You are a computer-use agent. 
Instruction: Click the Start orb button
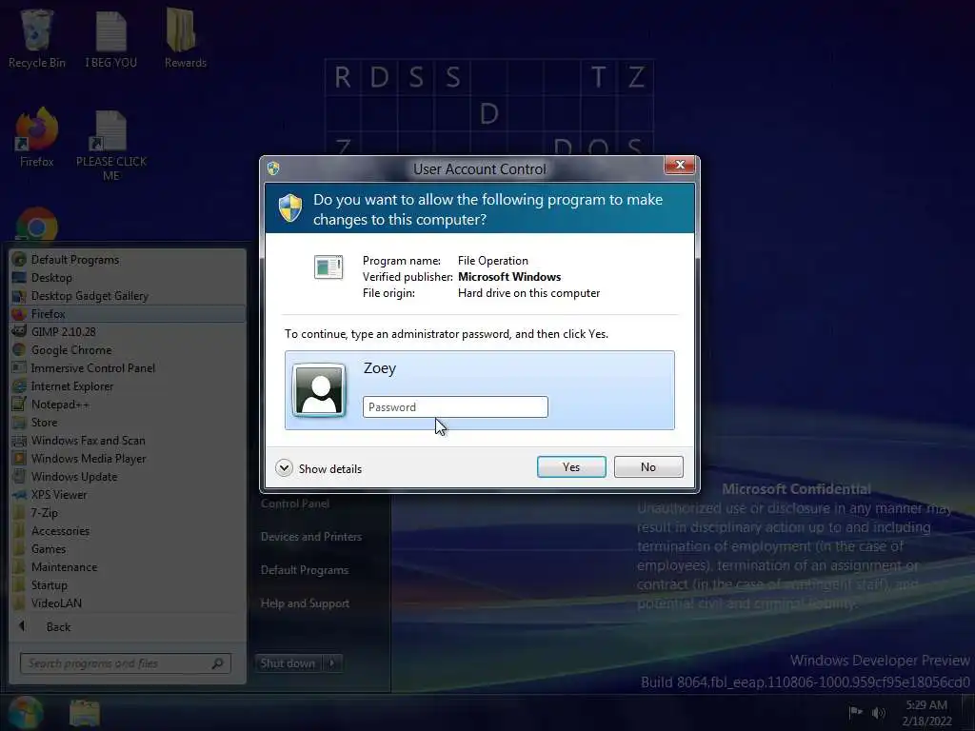coord(26,713)
